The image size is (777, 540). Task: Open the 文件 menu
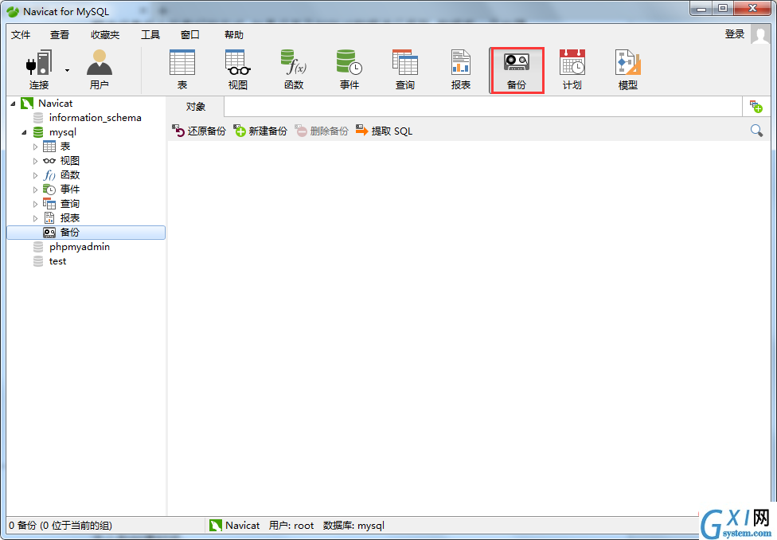click(x=21, y=35)
